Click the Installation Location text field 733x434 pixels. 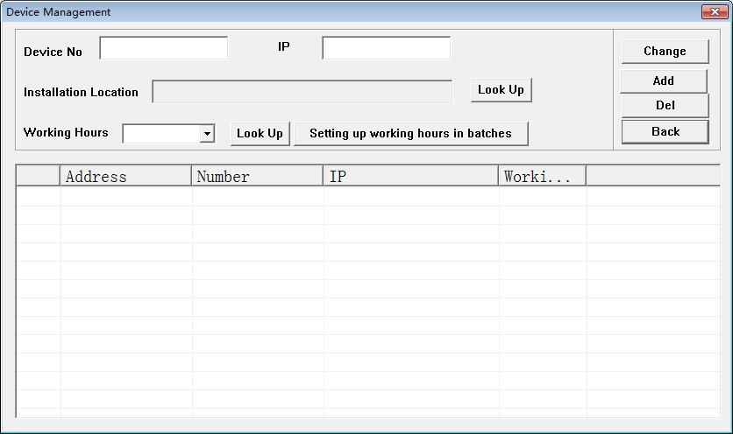[302, 92]
